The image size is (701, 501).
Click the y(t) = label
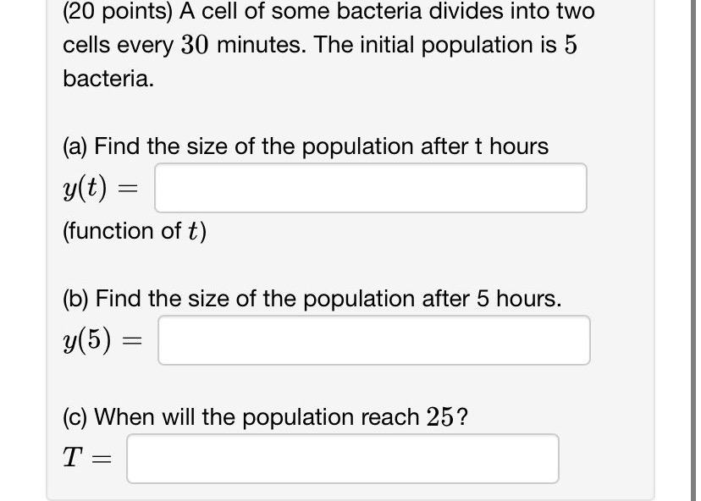click(x=101, y=185)
